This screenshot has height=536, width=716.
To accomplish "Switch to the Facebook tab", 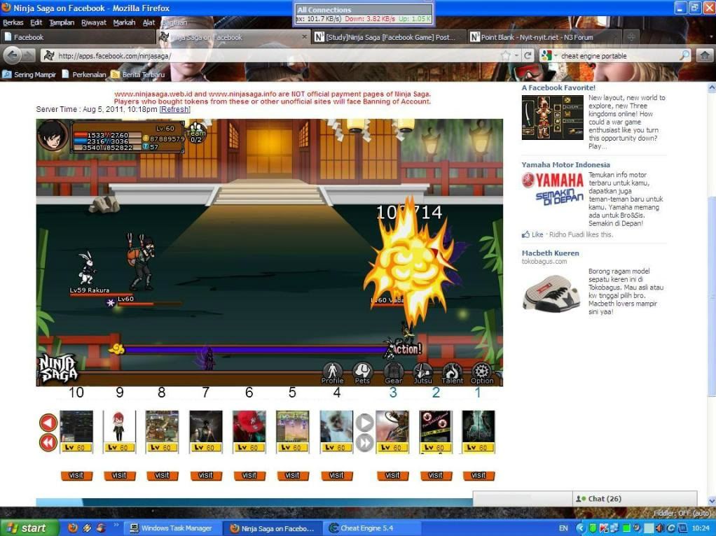I will point(78,37).
